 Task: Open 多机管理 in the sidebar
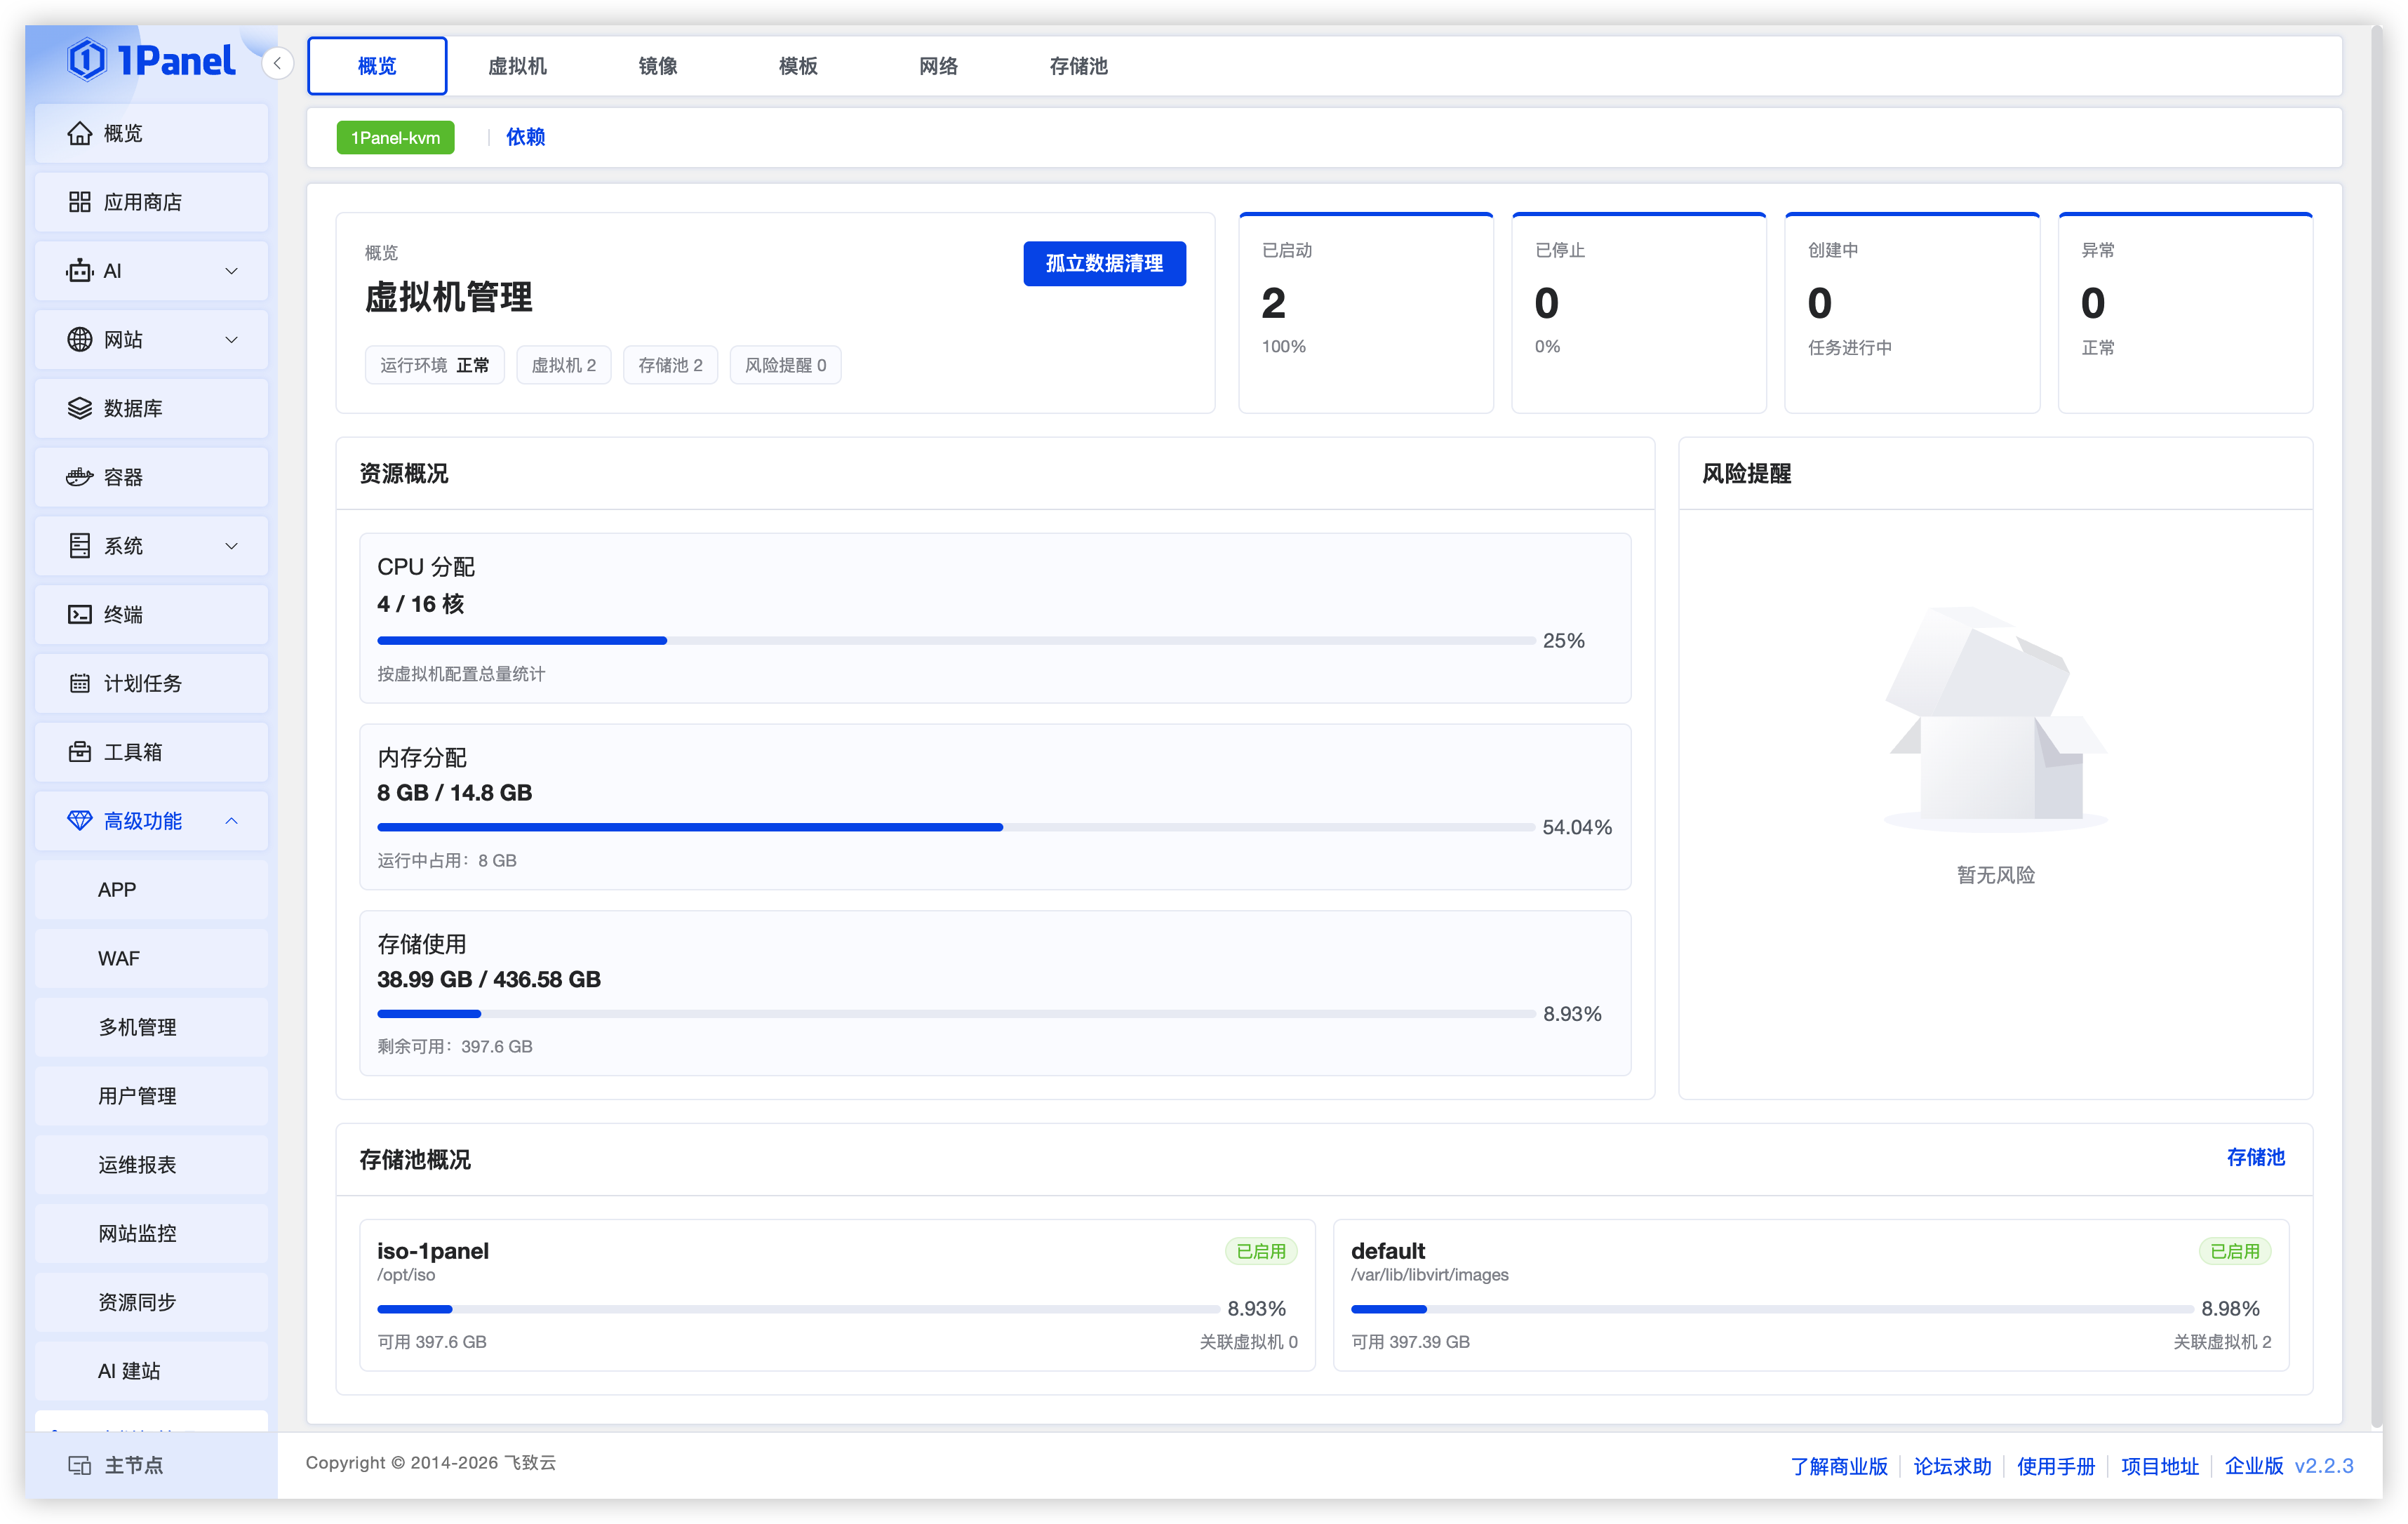(151, 1027)
